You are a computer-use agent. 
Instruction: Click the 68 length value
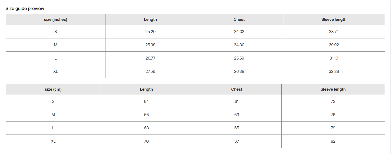coord(146,128)
